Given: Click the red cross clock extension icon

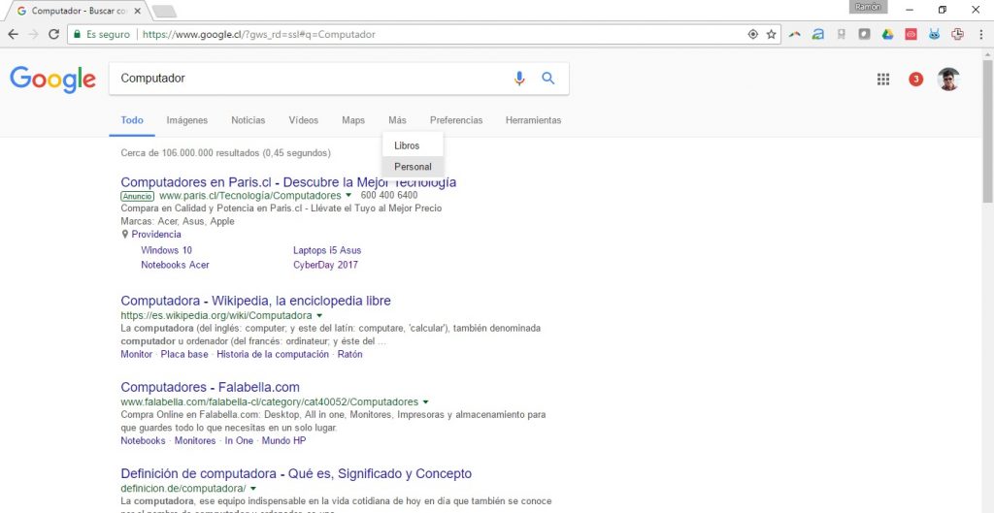Looking at the screenshot, I should pyautogui.click(x=957, y=35).
